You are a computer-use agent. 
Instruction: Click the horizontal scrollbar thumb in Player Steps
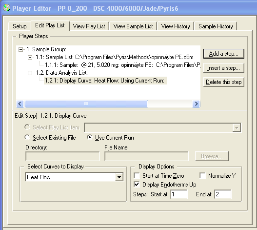[86, 104]
